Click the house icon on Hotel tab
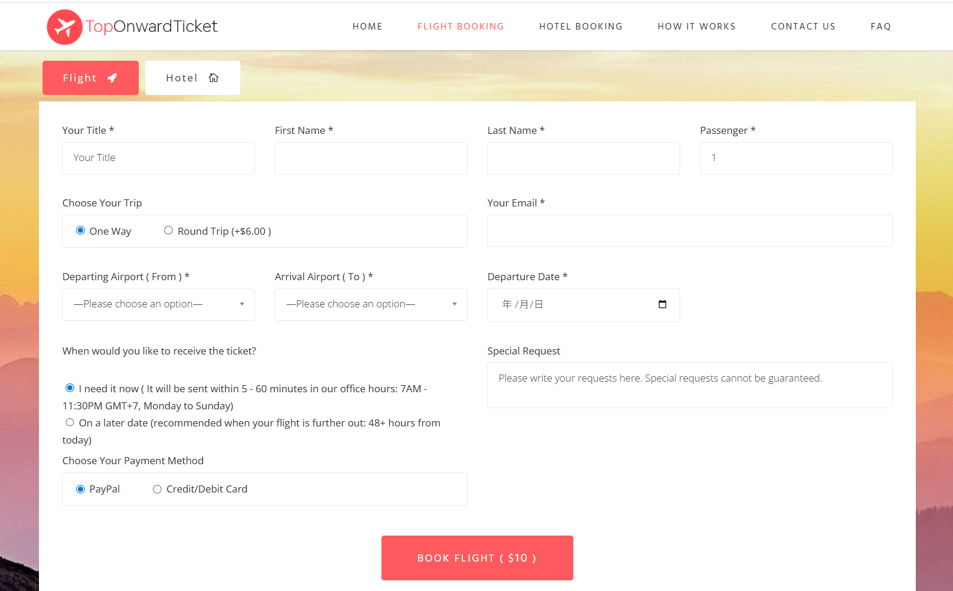This screenshot has height=591, width=953. (x=214, y=78)
